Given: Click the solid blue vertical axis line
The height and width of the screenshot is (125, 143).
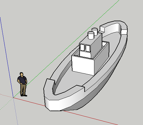Looking at the screenshot, I should 6,57.
